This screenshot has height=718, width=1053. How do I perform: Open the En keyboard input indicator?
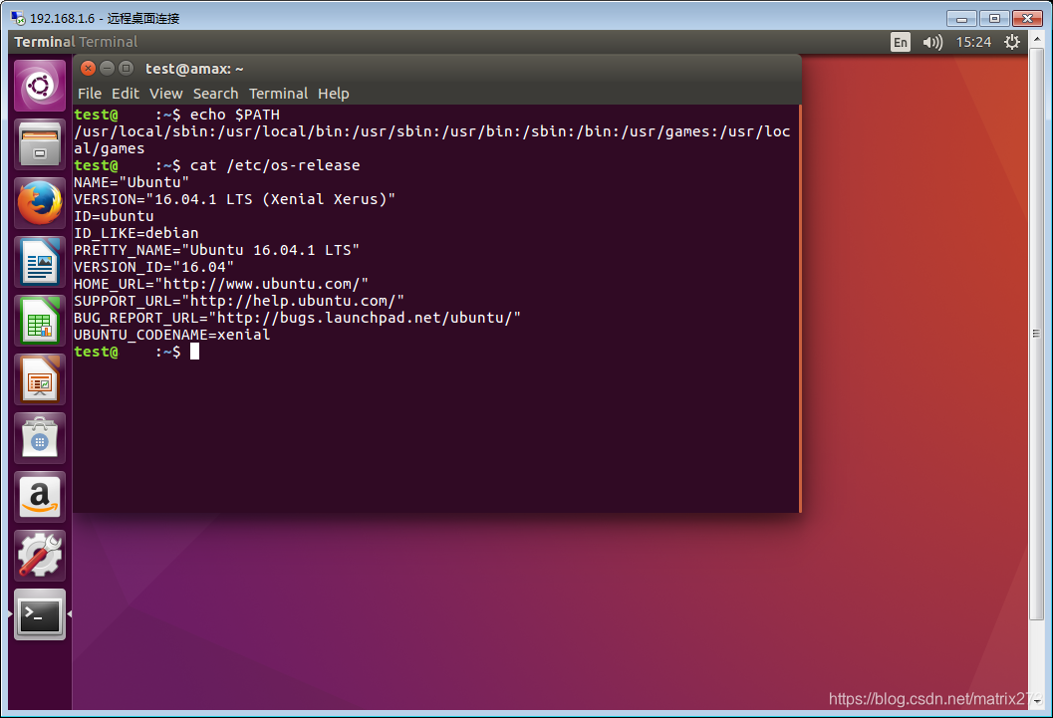900,42
